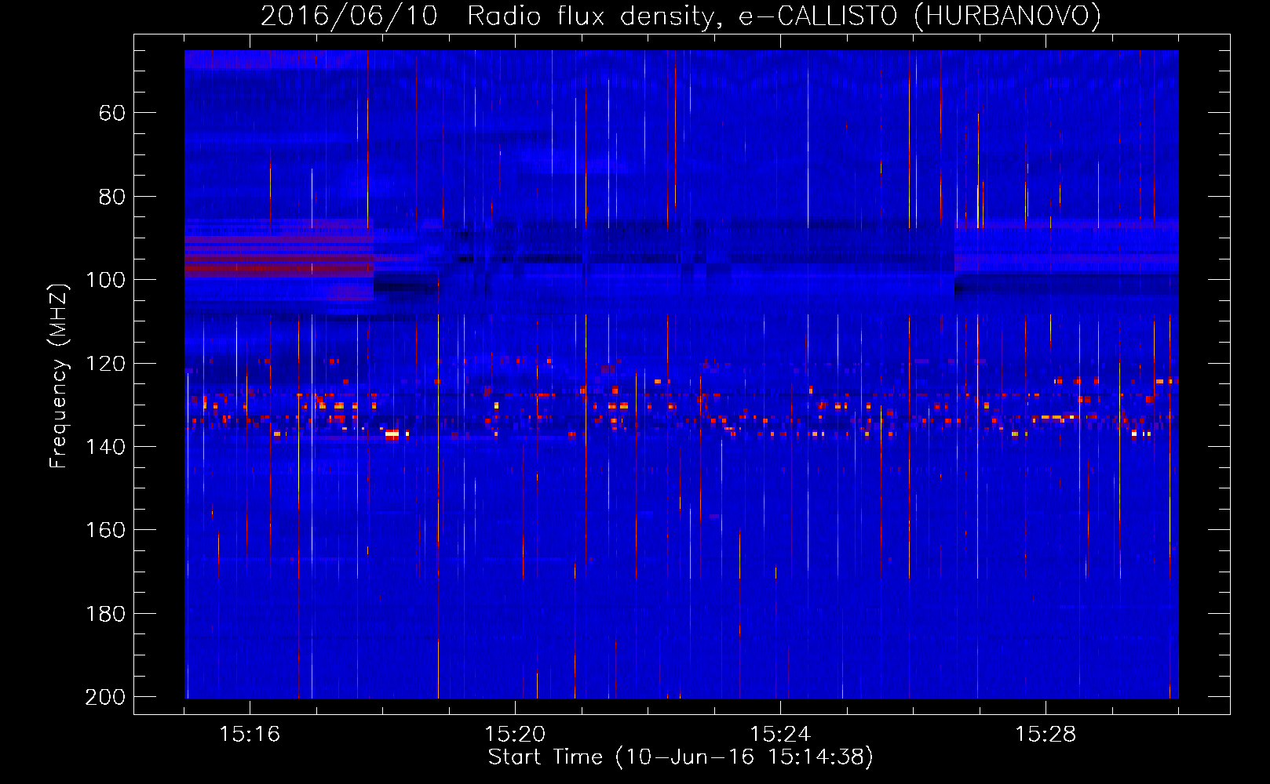Image resolution: width=1270 pixels, height=784 pixels.
Task: Click the 120 MHz frequency tick label
Action: pos(105,363)
